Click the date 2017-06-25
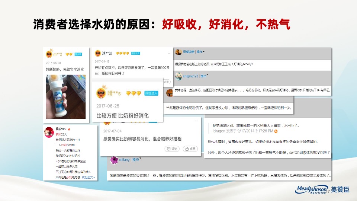 108,106
